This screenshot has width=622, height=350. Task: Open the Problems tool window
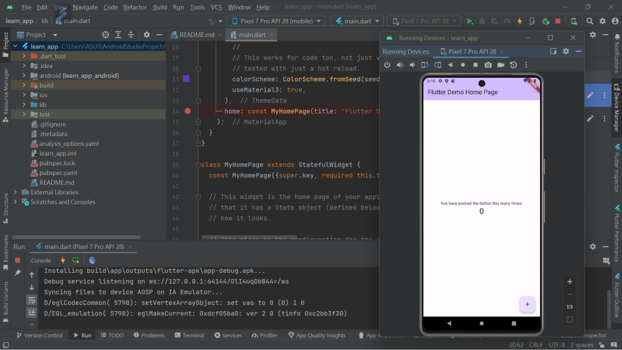coord(148,335)
